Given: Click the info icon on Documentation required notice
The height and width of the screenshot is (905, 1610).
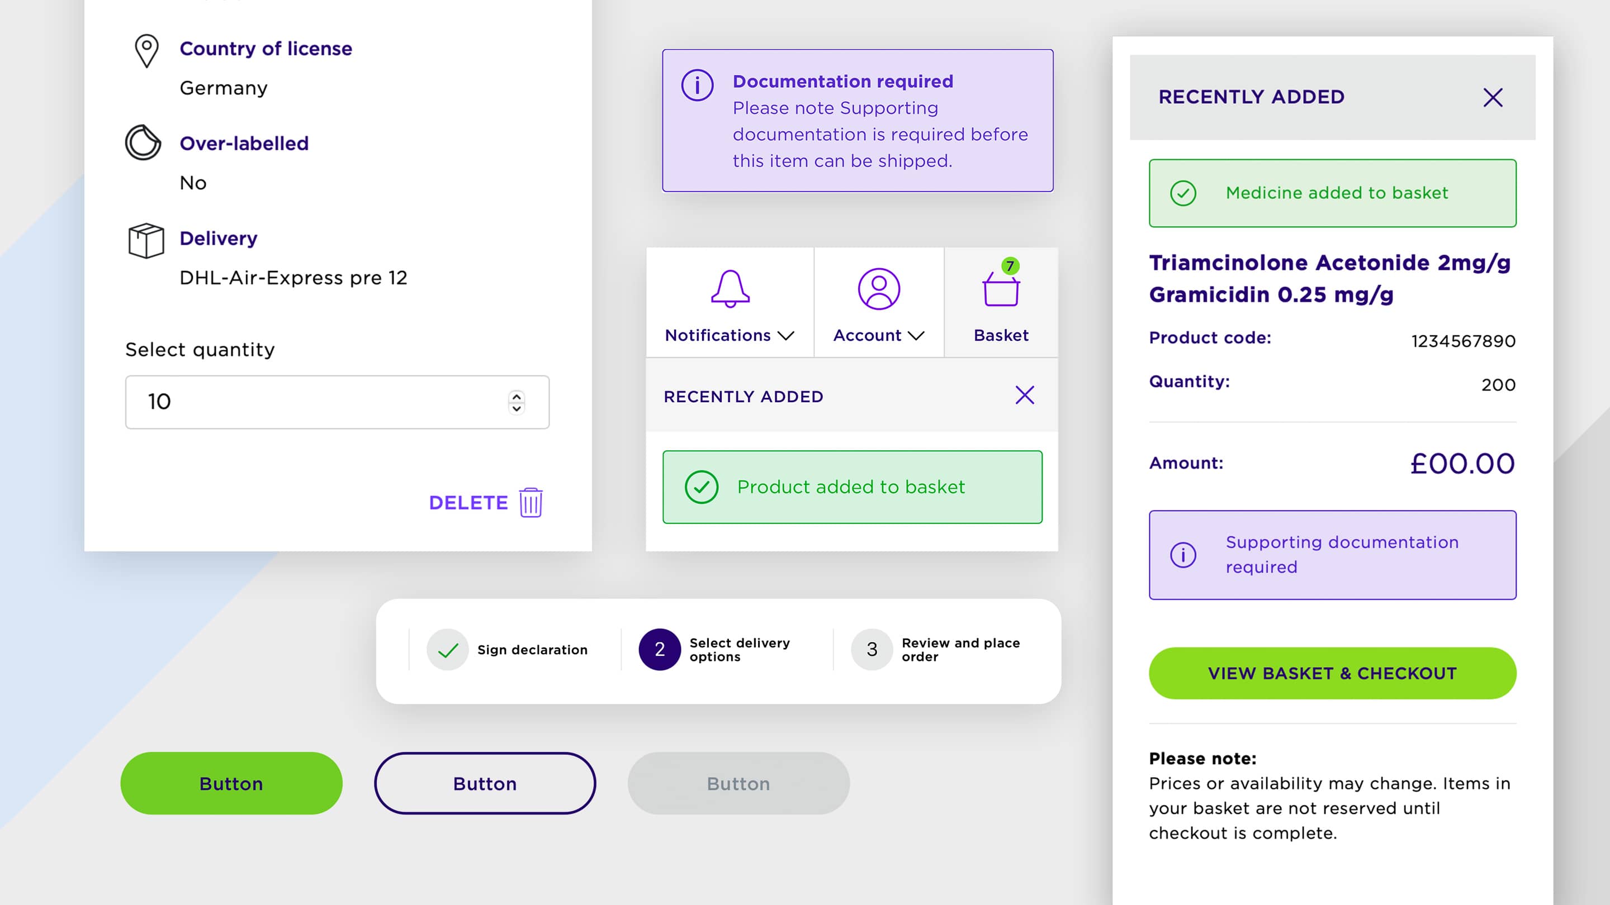Looking at the screenshot, I should tap(698, 86).
